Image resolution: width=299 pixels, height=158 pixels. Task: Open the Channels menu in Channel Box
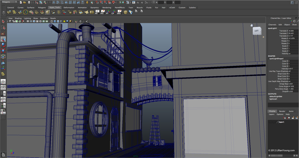click(x=272, y=25)
